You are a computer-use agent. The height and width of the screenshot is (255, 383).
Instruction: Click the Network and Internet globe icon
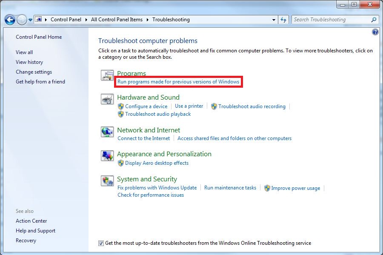pyautogui.click(x=107, y=132)
